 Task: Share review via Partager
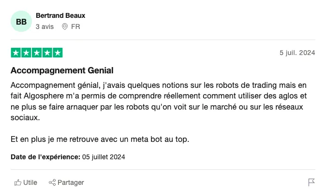(x=66, y=182)
